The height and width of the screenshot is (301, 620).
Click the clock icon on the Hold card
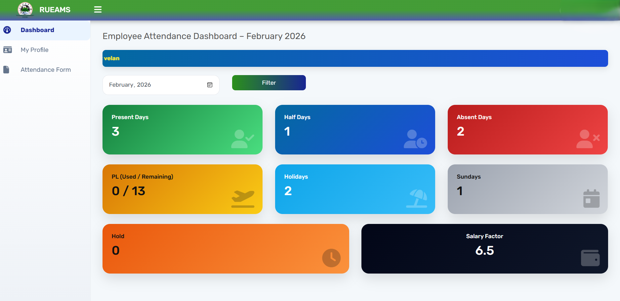[331, 258]
